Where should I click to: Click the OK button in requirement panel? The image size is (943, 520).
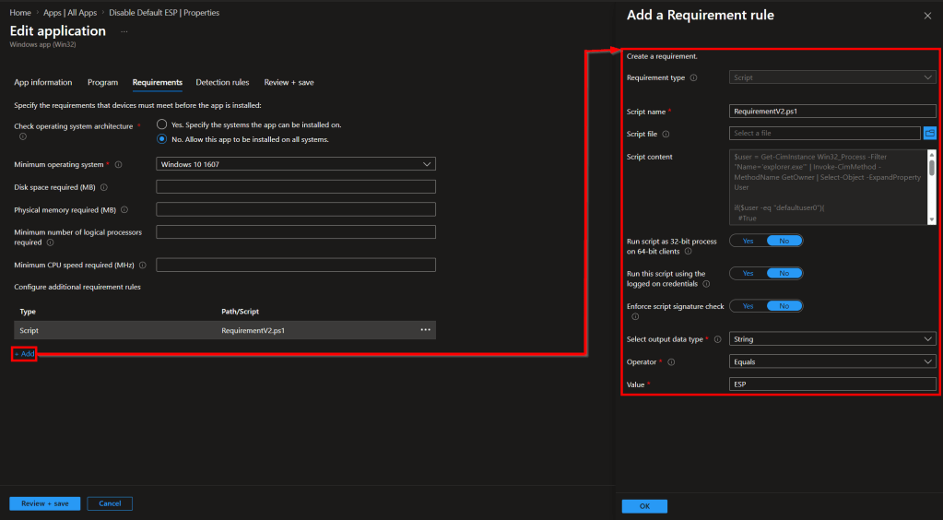point(644,506)
